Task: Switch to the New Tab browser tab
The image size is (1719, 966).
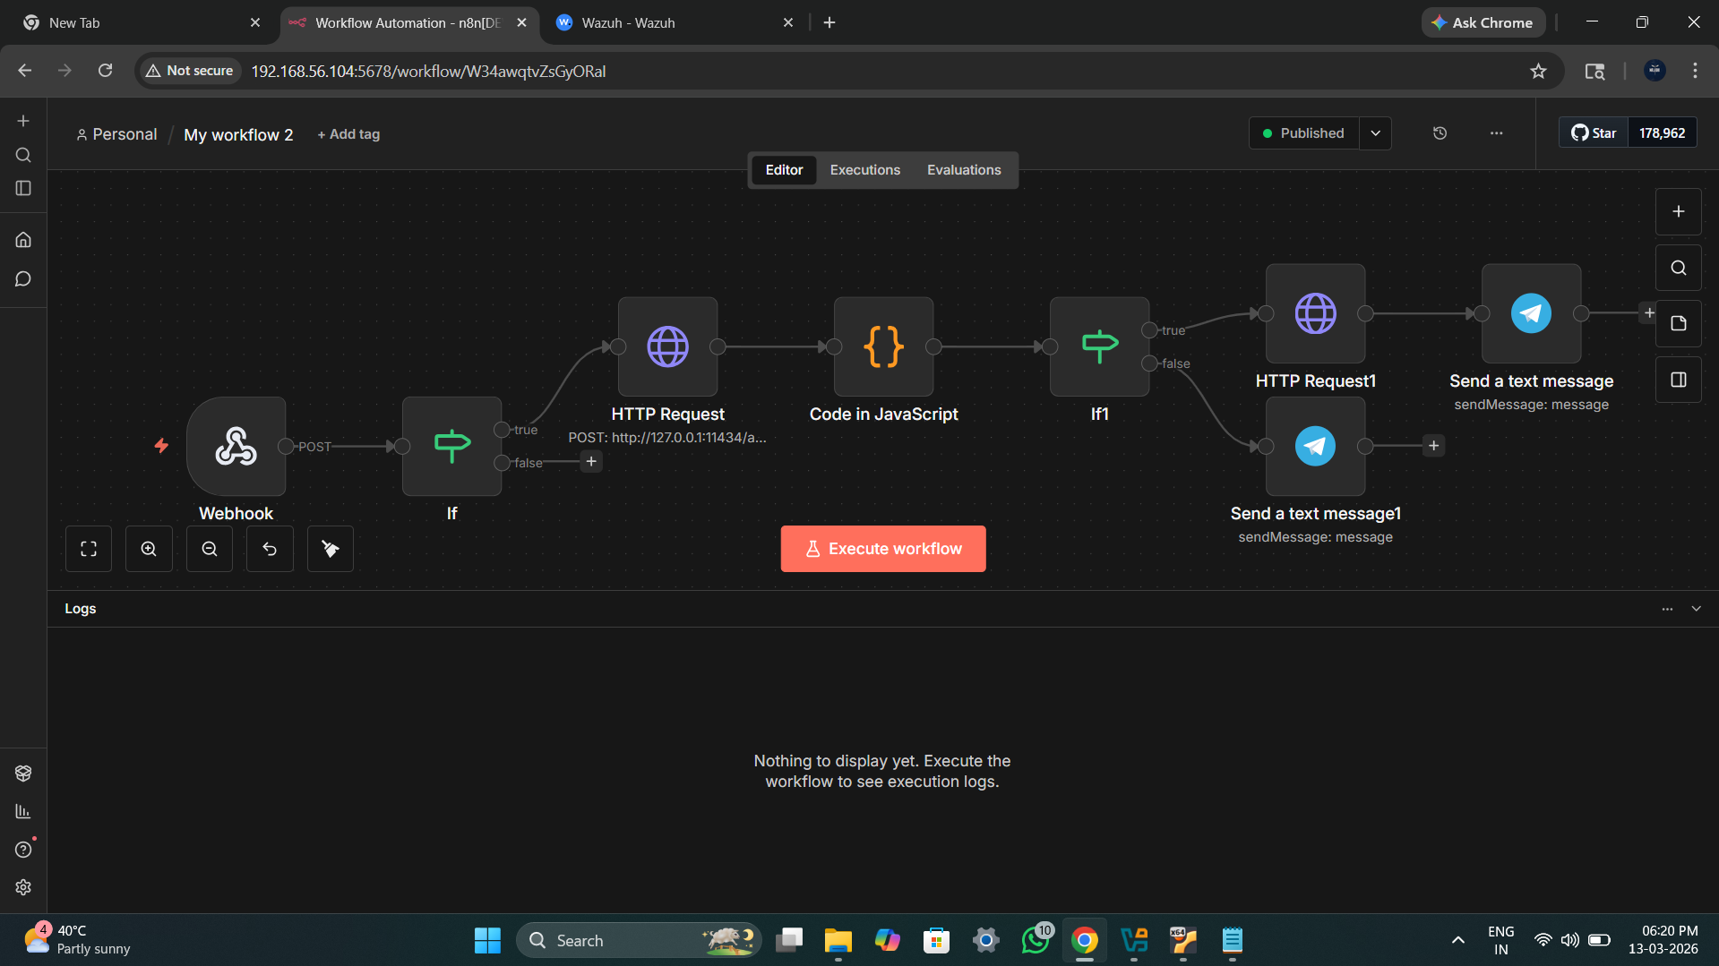Action: [x=141, y=23]
